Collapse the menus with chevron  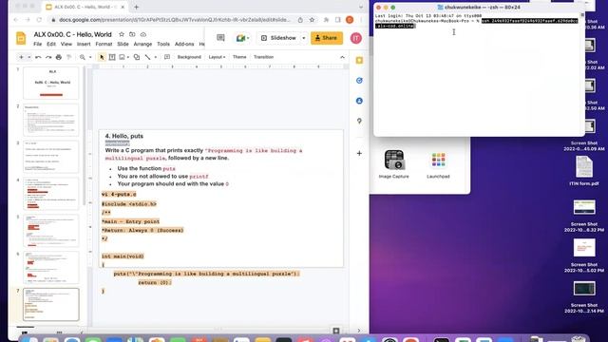point(342,57)
